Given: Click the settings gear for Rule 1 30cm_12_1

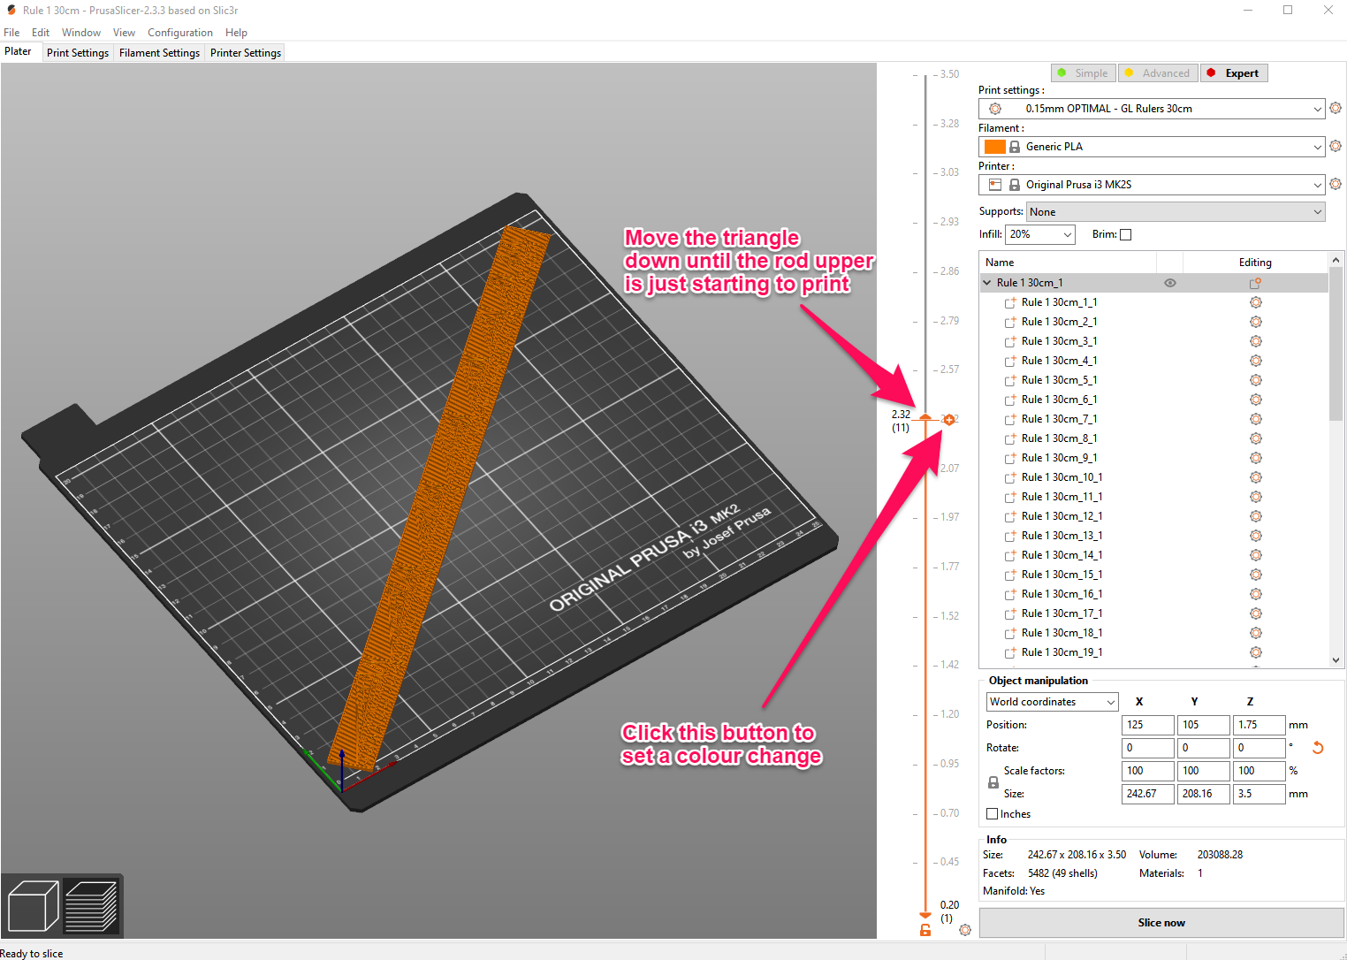Looking at the screenshot, I should [1255, 516].
